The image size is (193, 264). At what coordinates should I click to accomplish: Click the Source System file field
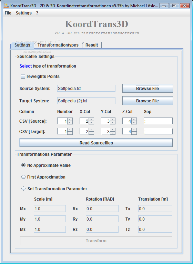(86, 88)
